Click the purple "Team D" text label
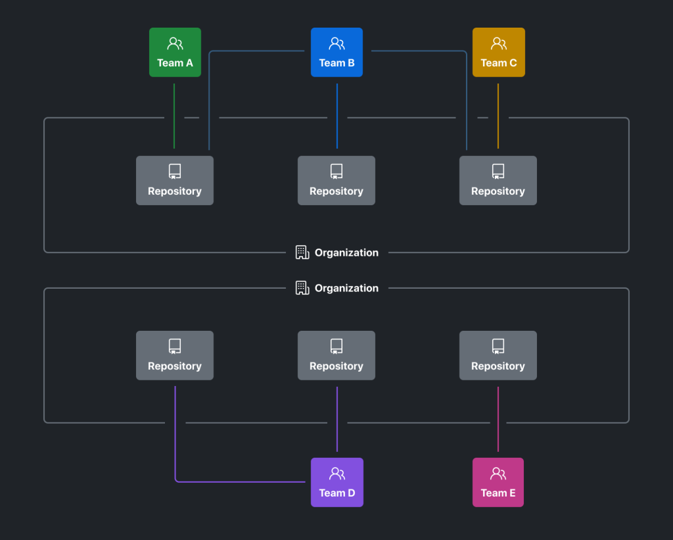Screen dimensions: 673x540 coord(336,493)
